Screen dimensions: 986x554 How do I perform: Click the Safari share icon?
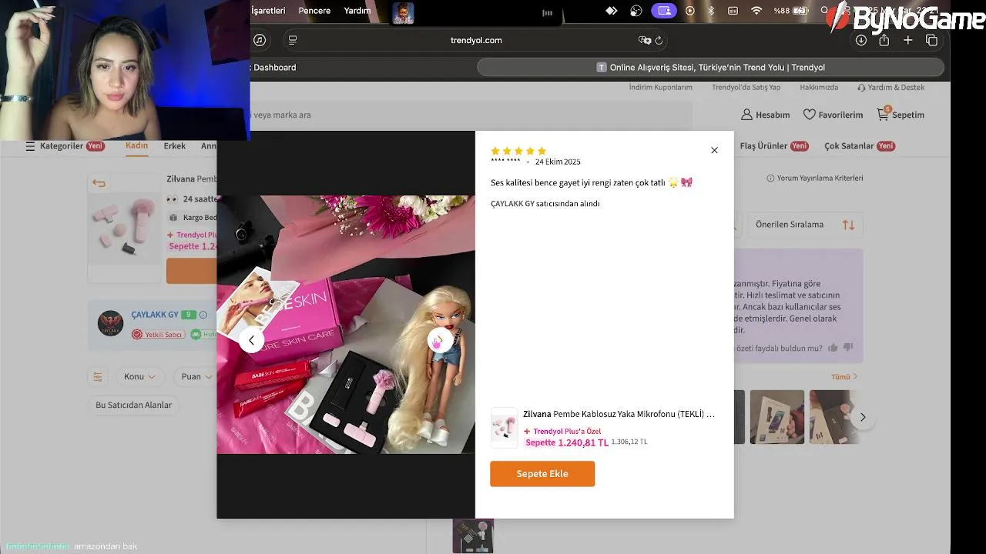tap(884, 40)
